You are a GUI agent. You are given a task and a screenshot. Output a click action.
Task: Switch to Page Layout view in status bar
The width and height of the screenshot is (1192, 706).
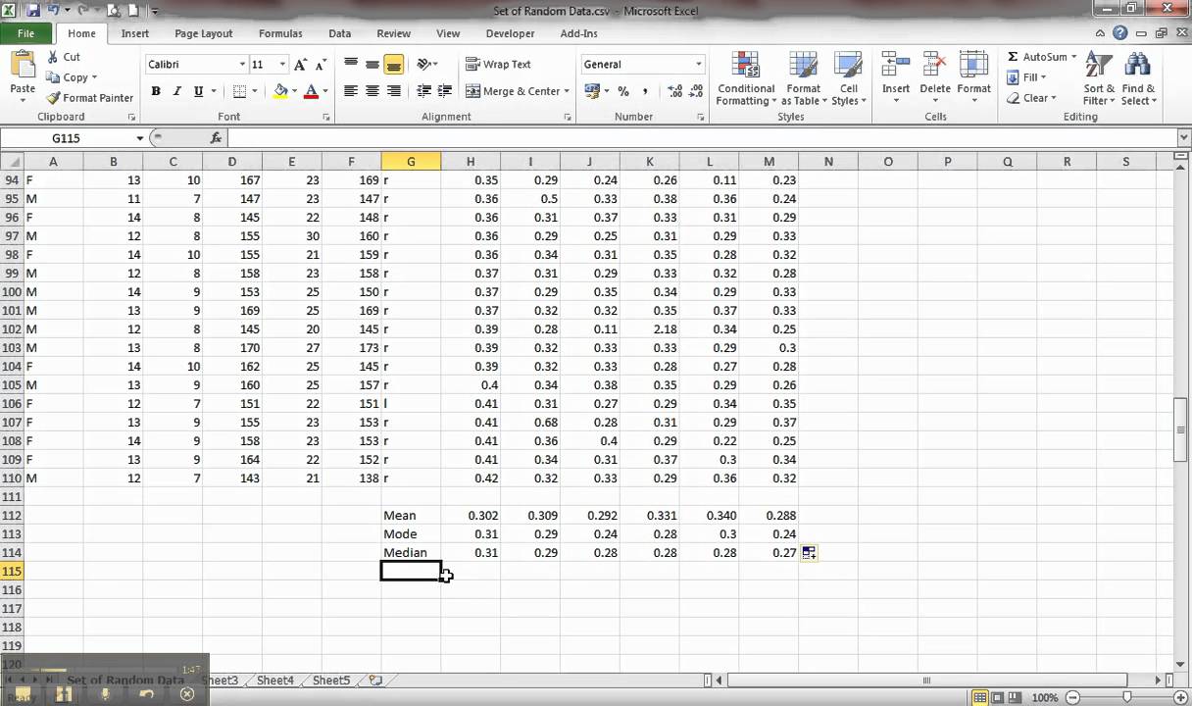click(996, 697)
